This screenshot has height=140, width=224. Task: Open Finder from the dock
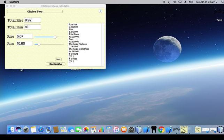click(10, 130)
